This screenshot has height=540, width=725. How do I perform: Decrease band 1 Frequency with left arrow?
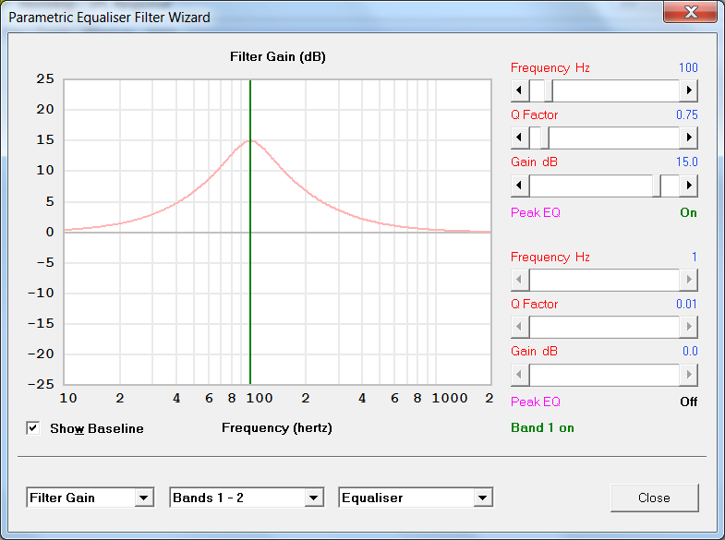pos(520,90)
